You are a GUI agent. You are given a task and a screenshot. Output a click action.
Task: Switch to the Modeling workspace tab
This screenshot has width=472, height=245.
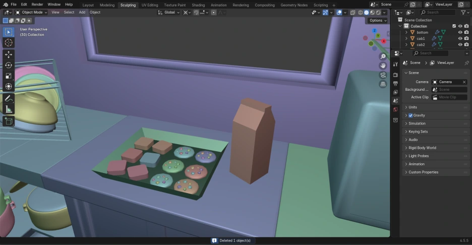(x=107, y=5)
